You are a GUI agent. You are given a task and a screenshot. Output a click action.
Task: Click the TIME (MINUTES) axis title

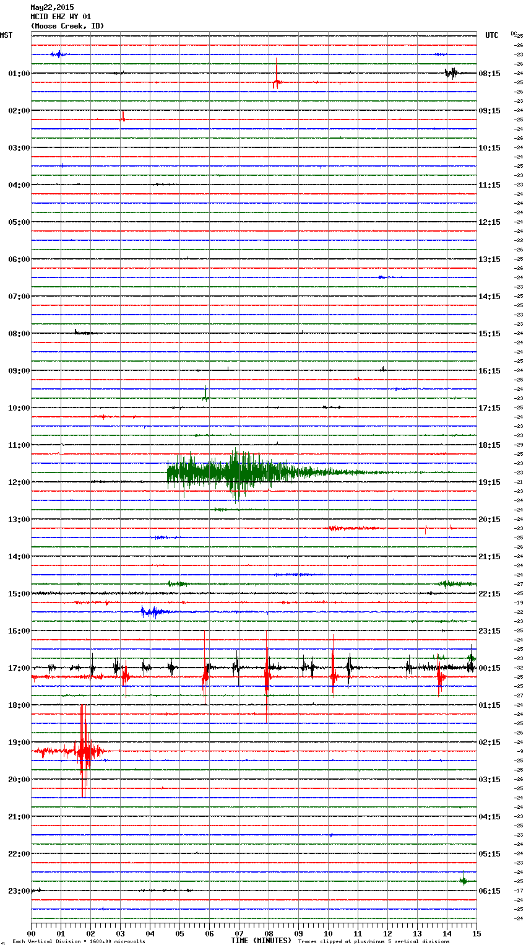[x=261, y=941]
